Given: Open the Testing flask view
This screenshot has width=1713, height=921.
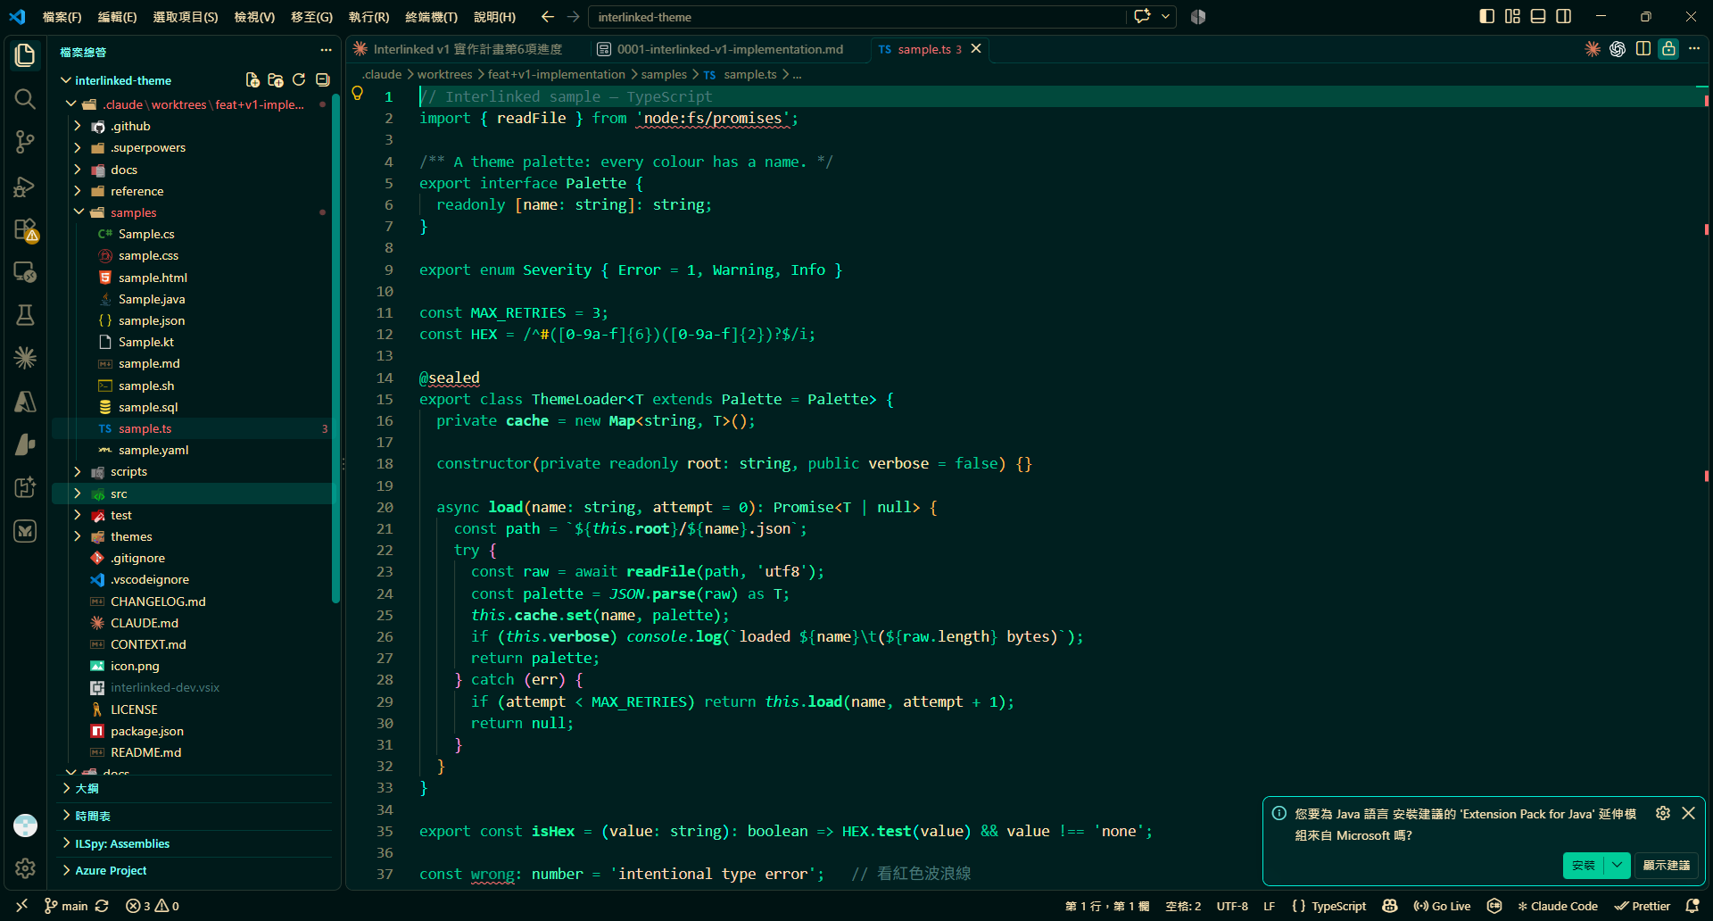Looking at the screenshot, I should [x=25, y=315].
